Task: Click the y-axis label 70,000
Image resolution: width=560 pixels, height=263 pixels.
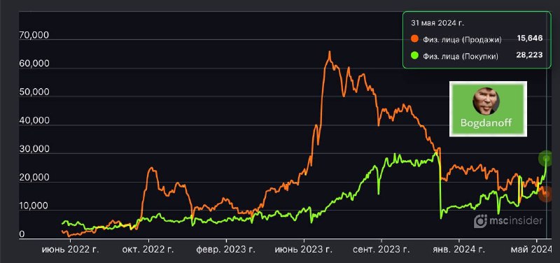Action: point(34,36)
